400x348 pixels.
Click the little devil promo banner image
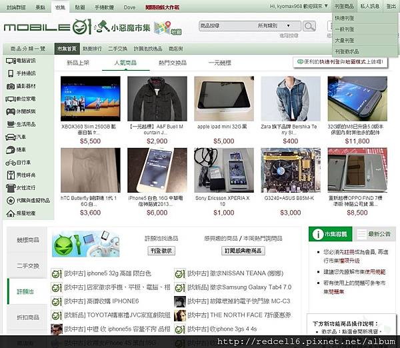click(x=86, y=243)
